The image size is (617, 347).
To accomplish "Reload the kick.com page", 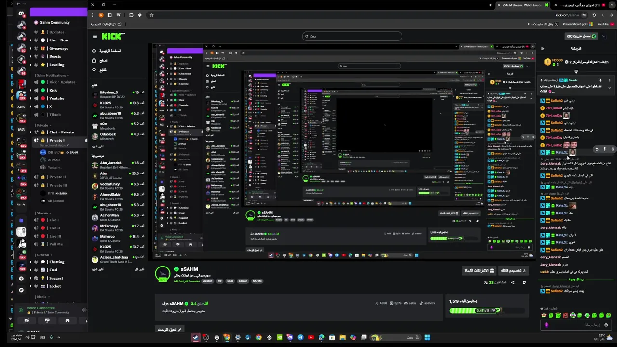I will tap(594, 15).
